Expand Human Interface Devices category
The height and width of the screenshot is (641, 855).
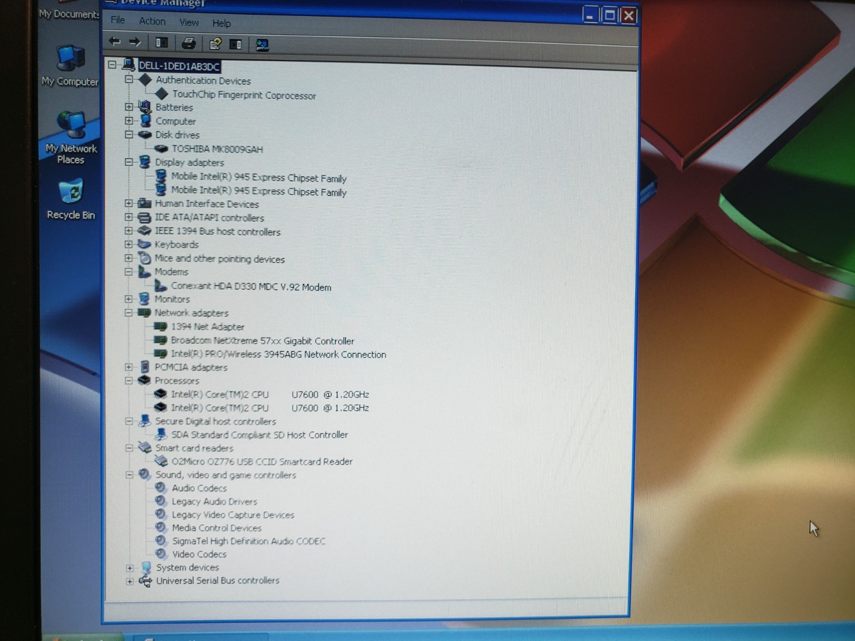point(128,203)
